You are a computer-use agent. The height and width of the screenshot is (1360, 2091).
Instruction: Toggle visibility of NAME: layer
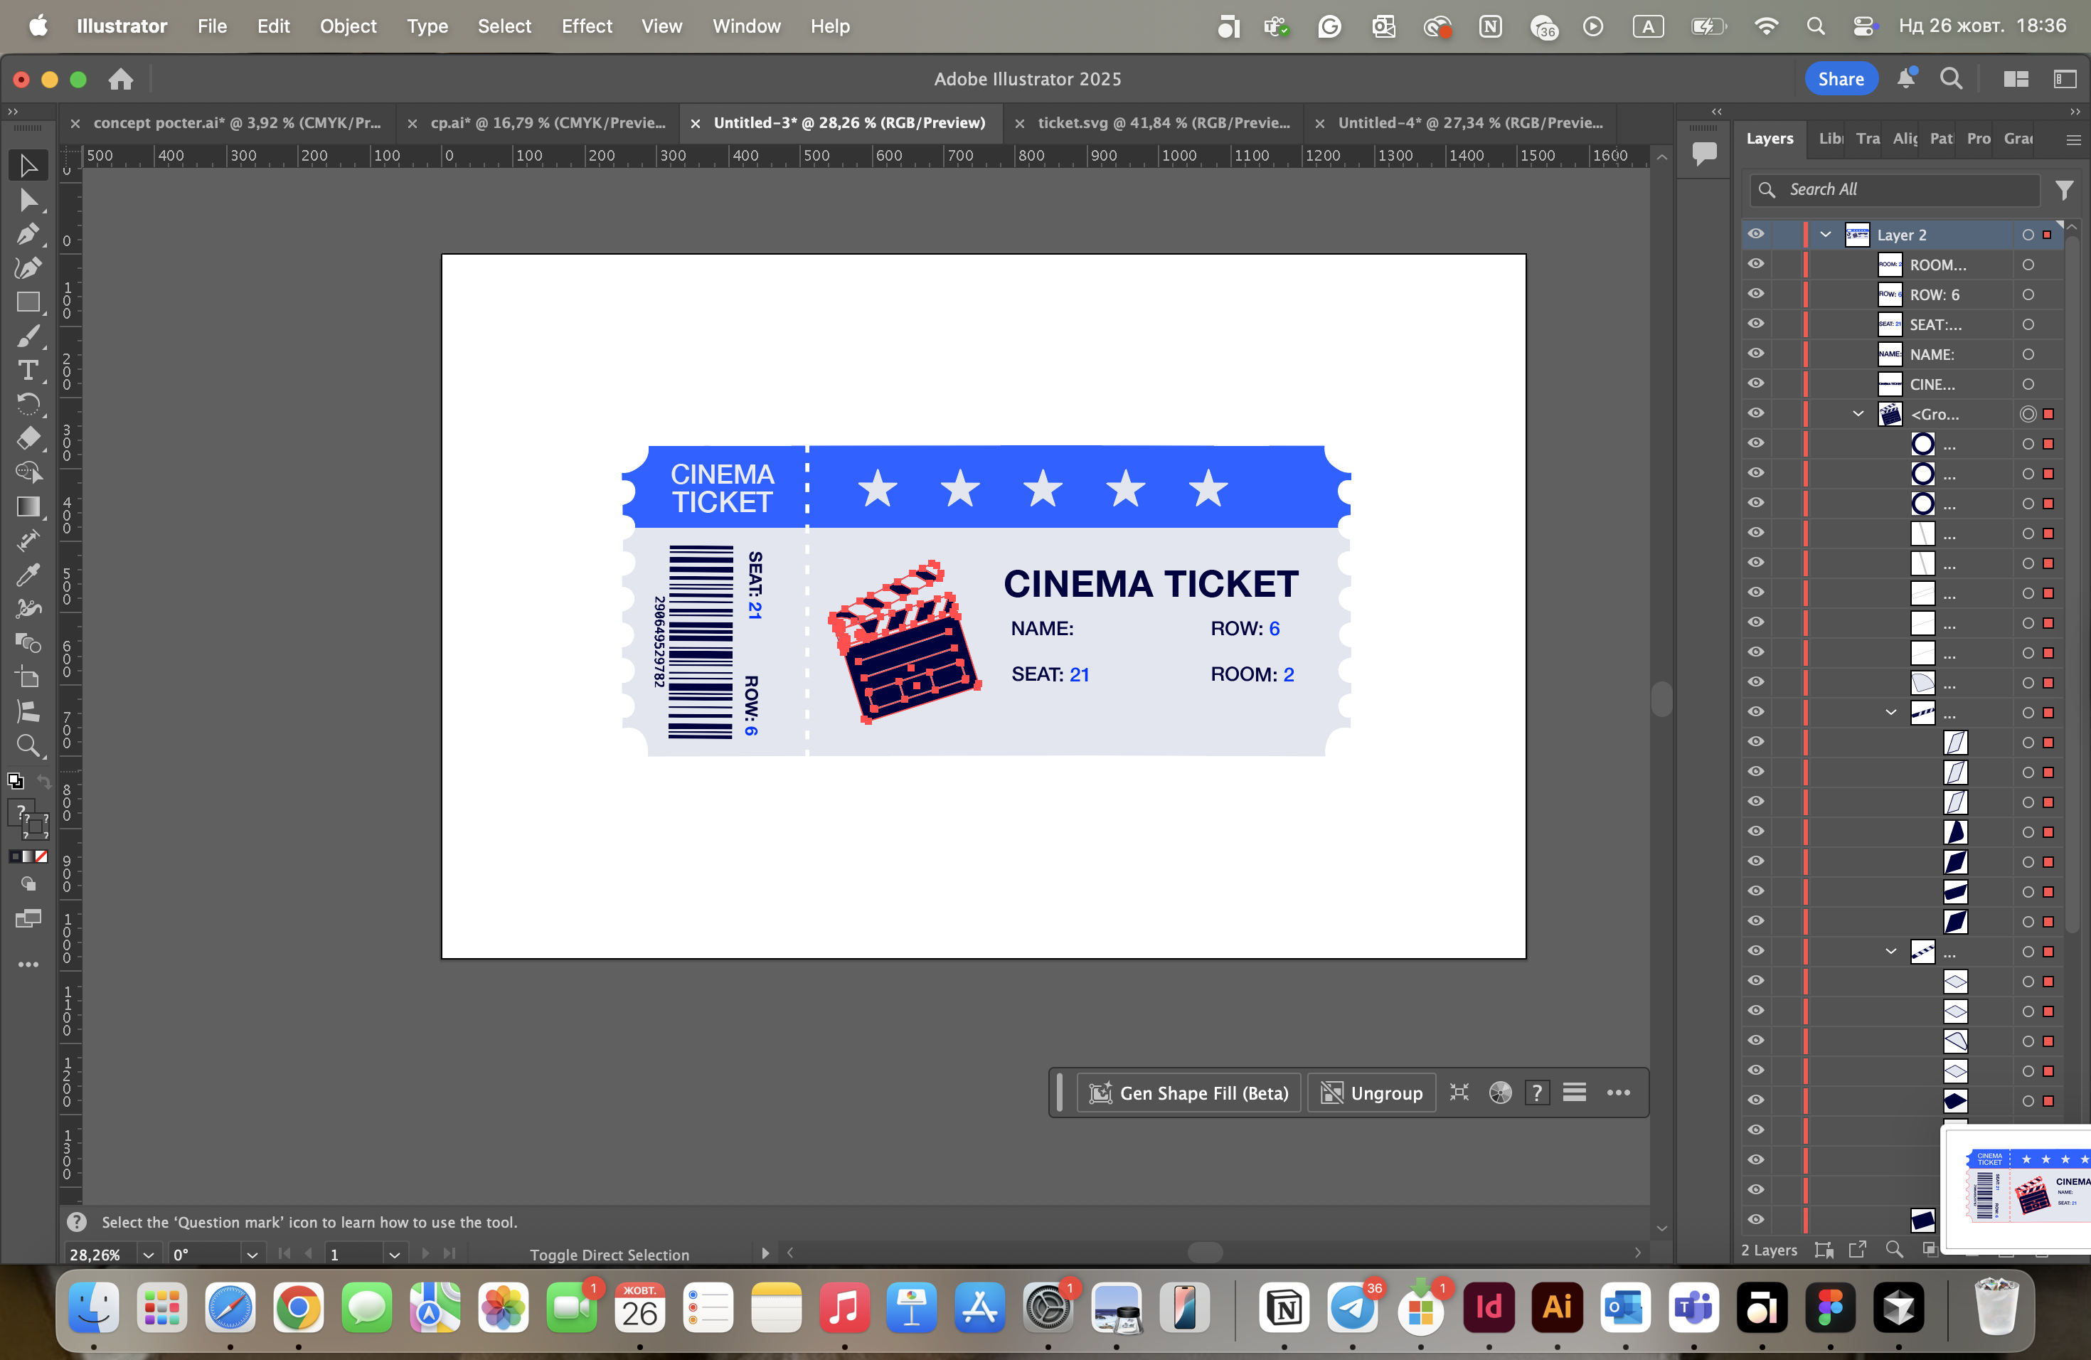point(1755,354)
